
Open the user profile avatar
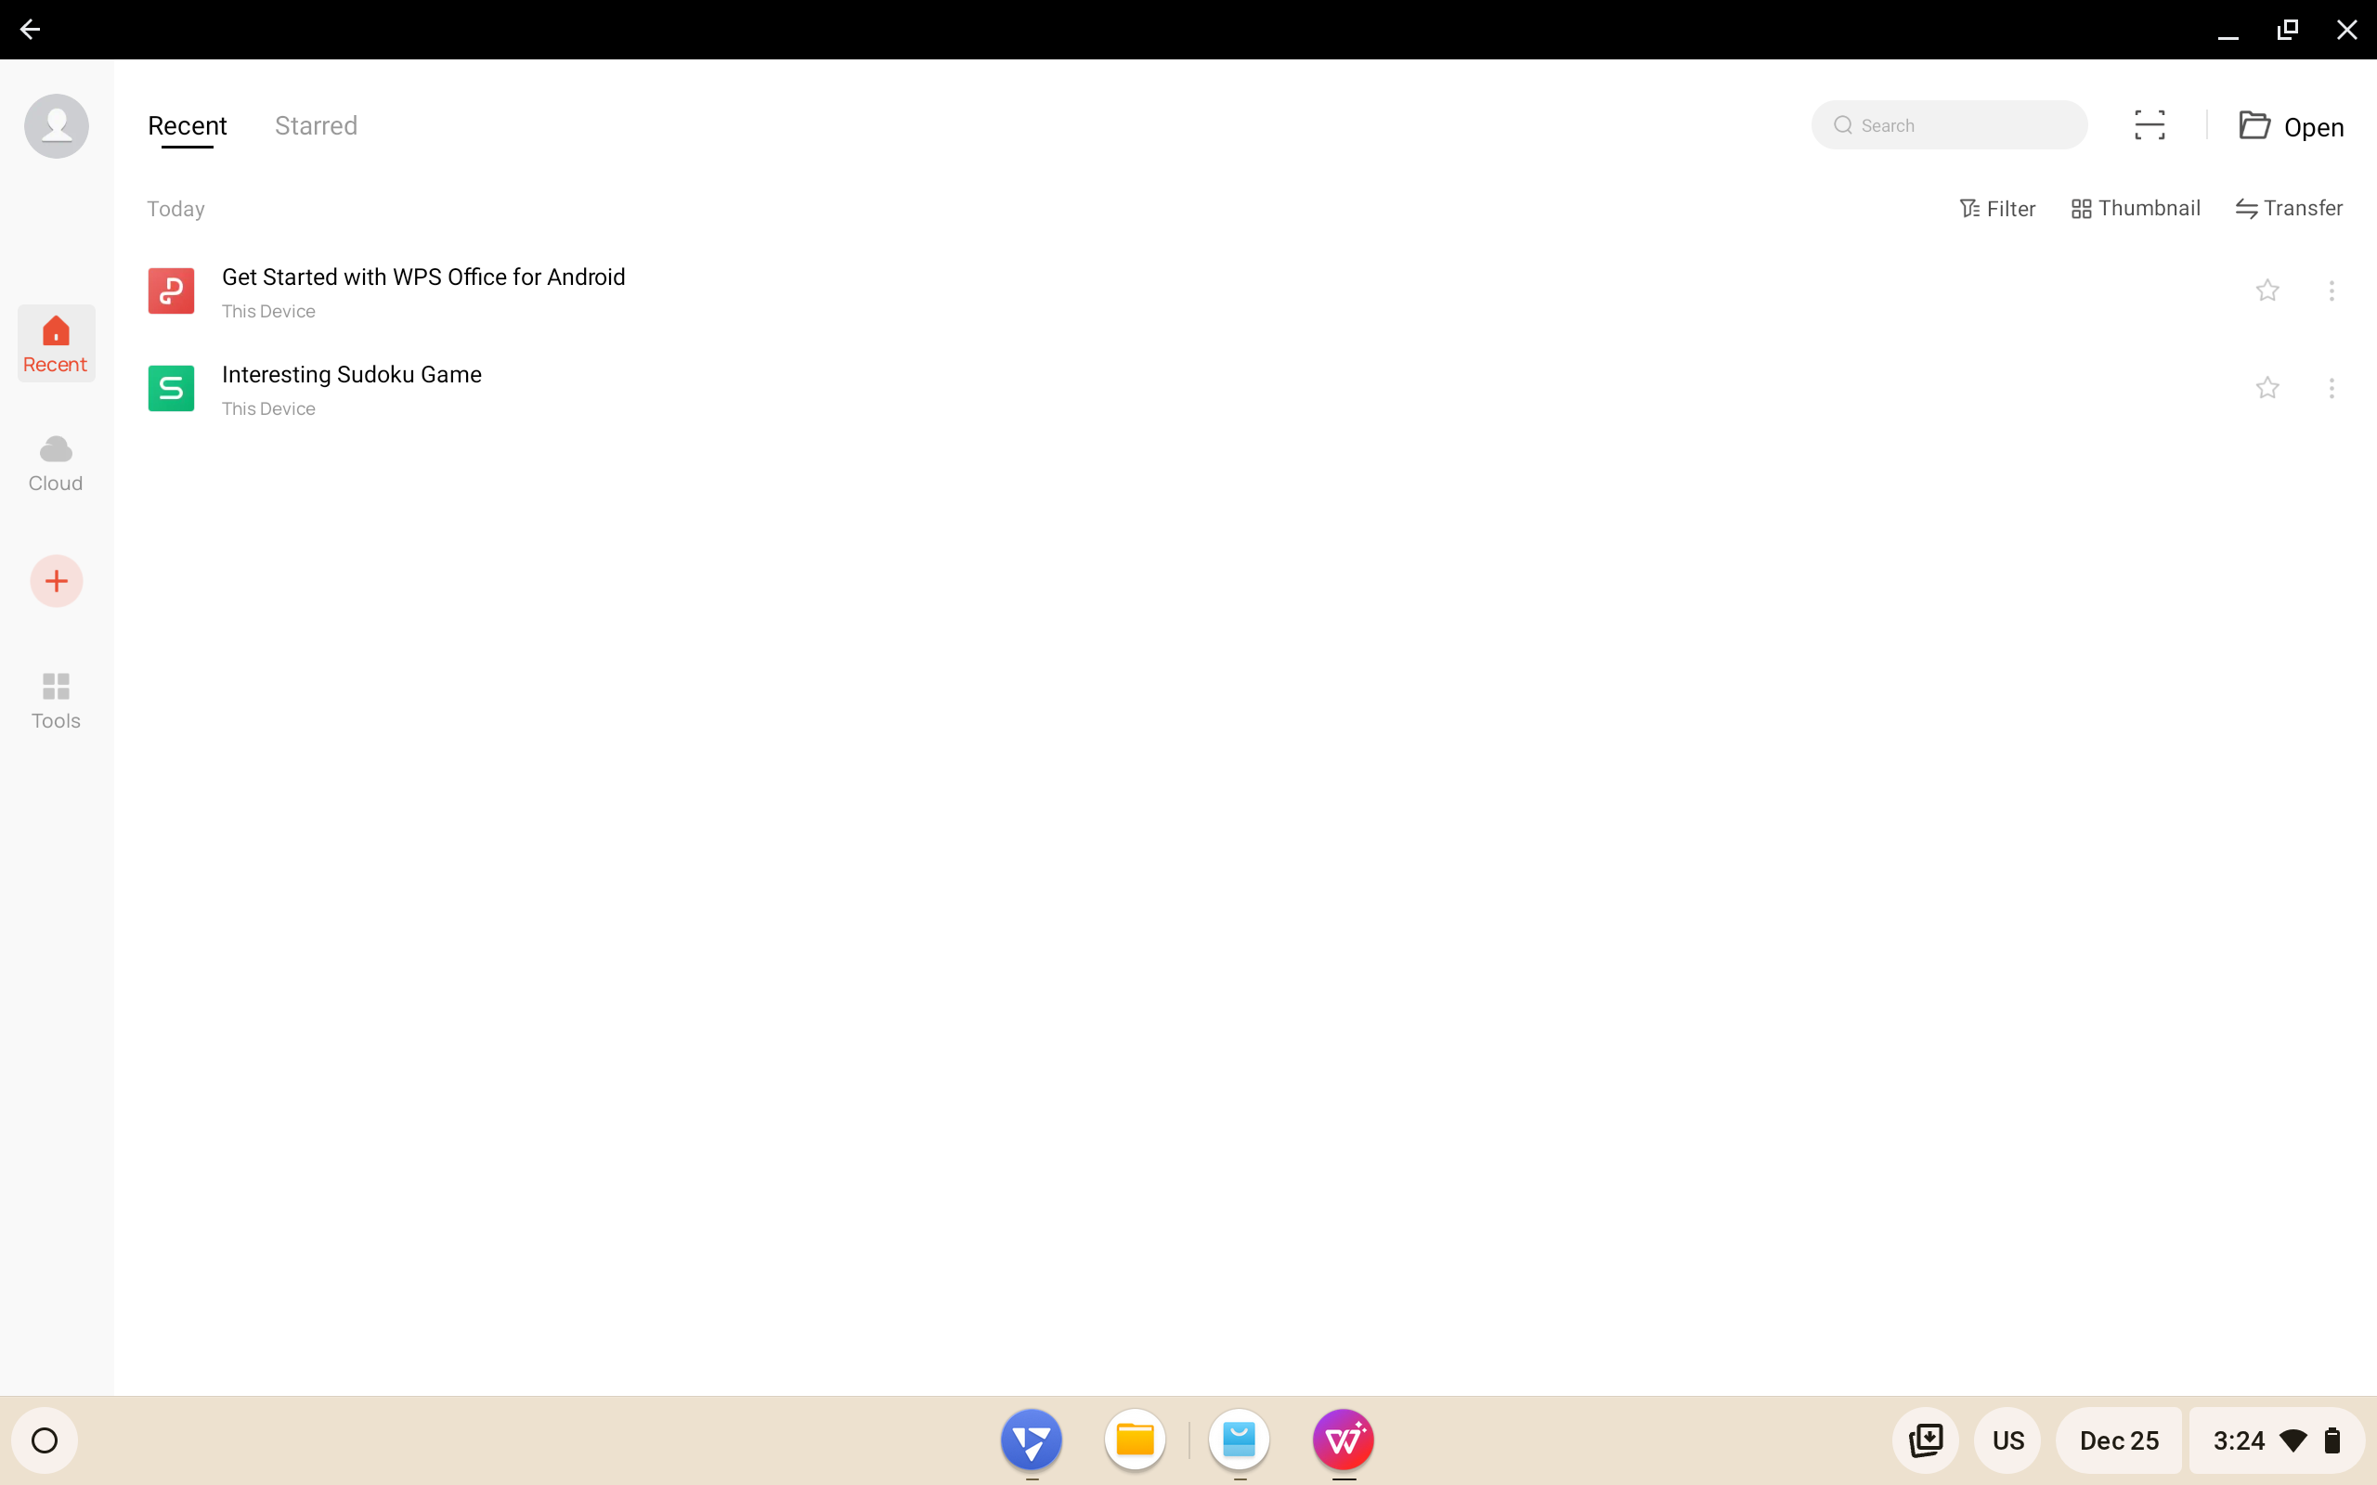[x=56, y=125]
